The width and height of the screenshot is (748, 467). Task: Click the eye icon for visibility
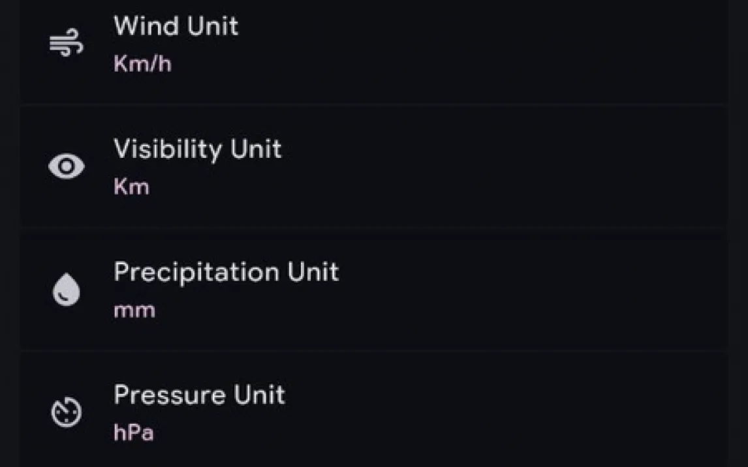[67, 167]
